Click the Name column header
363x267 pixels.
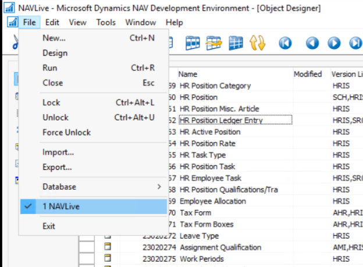(235, 74)
